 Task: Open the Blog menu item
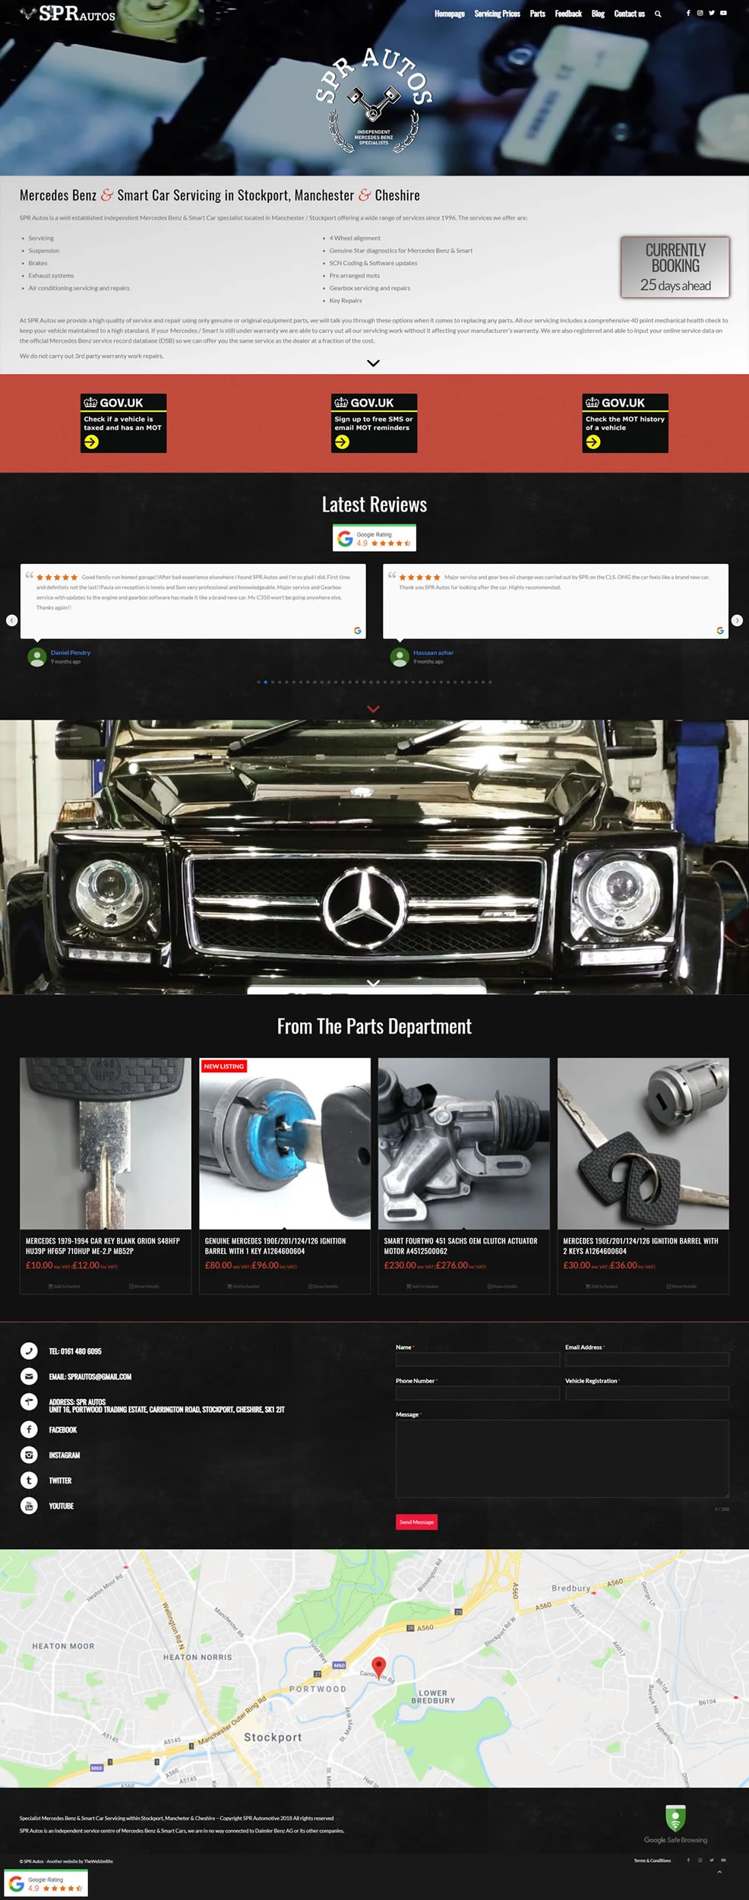(599, 14)
